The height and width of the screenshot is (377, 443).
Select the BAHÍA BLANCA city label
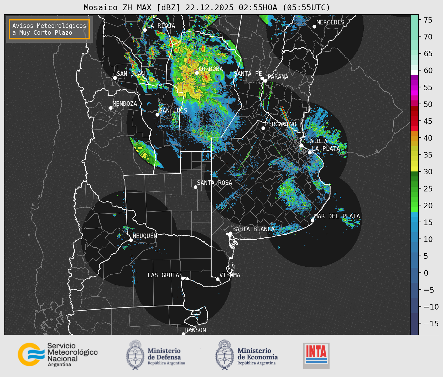[253, 229]
